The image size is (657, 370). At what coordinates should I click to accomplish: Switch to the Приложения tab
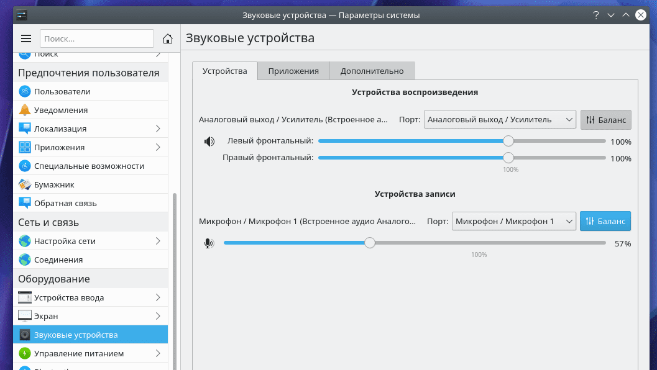click(293, 71)
